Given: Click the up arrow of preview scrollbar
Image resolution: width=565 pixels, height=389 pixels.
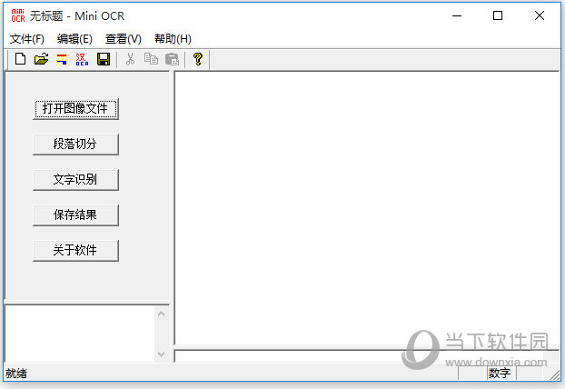Looking at the screenshot, I should click(162, 314).
